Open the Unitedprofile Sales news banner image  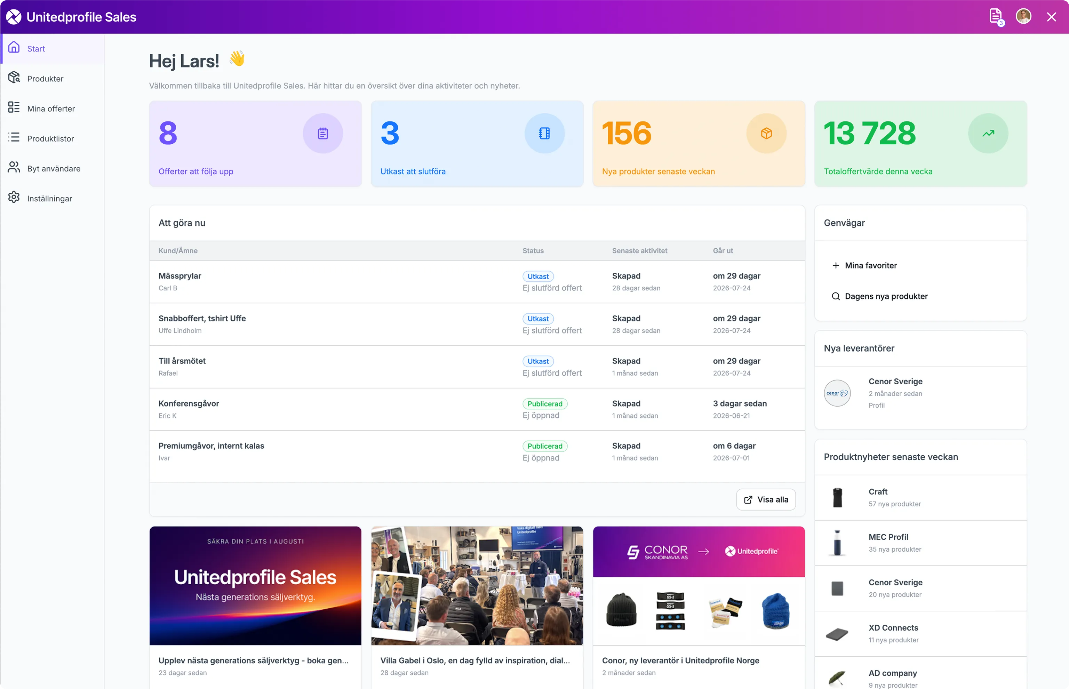(255, 586)
